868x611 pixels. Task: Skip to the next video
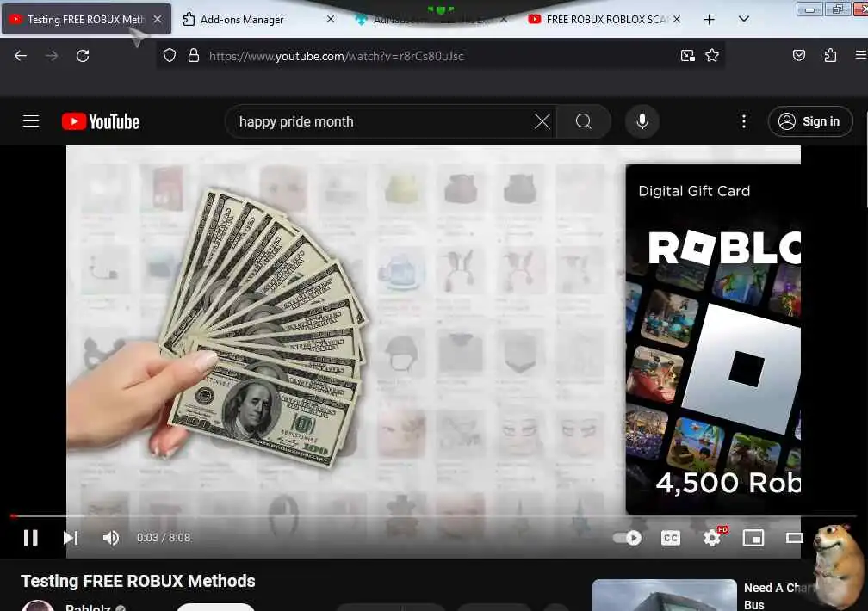71,538
